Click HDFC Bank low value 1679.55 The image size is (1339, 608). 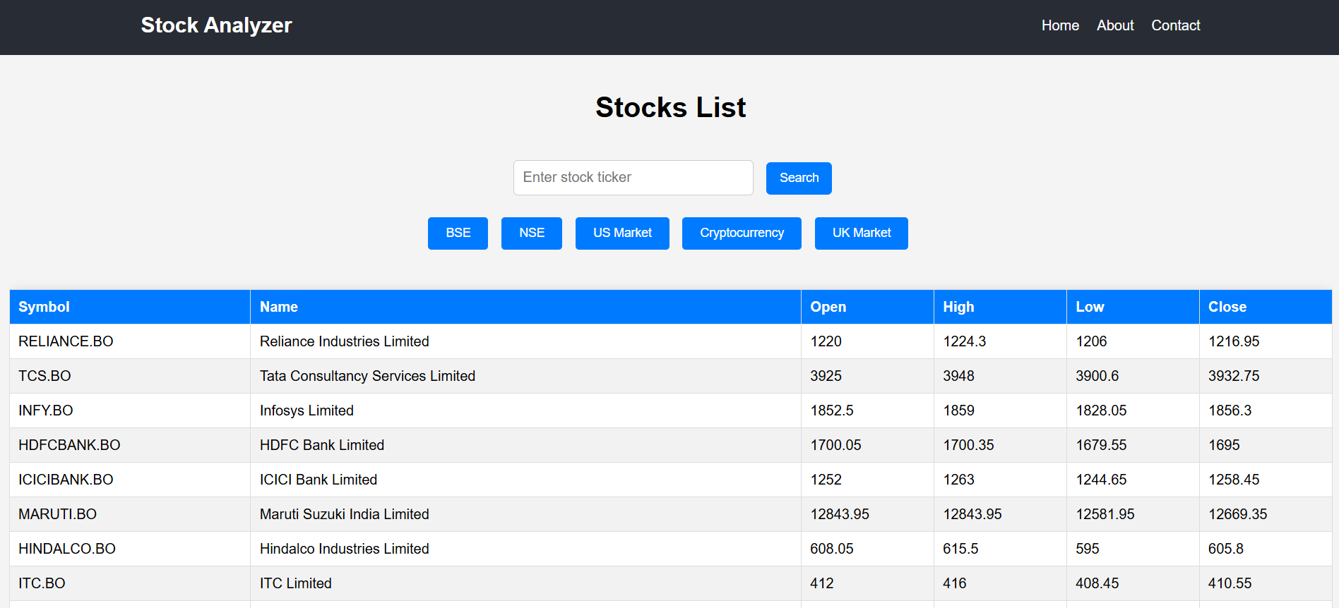(1102, 445)
